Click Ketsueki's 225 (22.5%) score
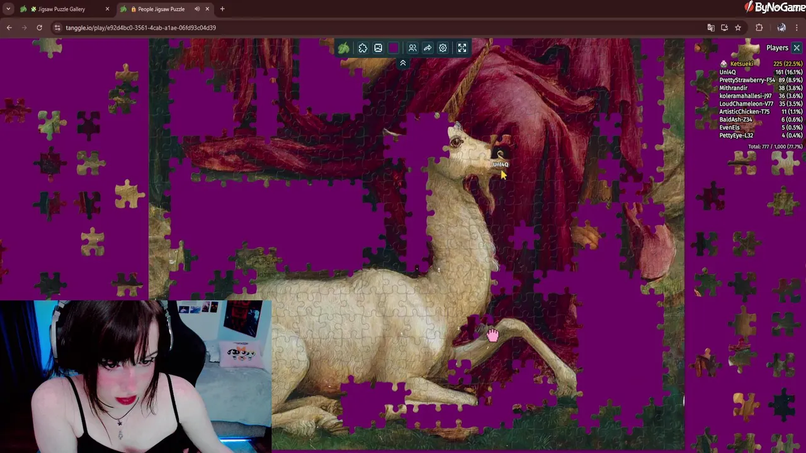The height and width of the screenshot is (453, 806). click(788, 64)
